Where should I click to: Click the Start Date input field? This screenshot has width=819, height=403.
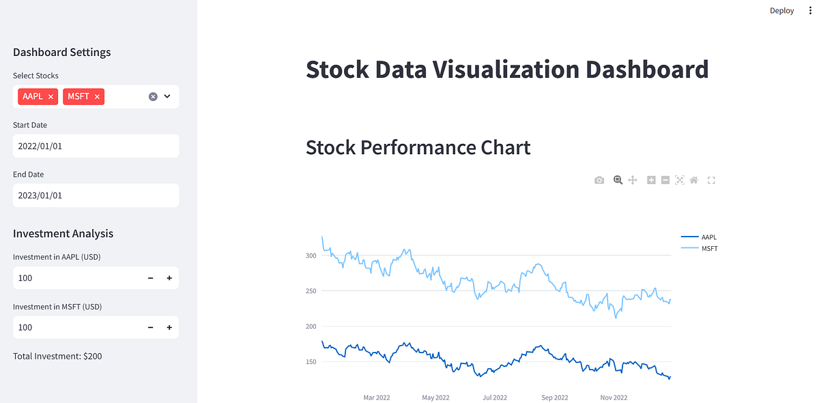click(x=96, y=146)
